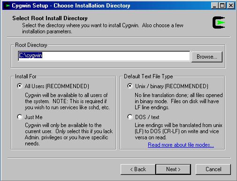Click the Install For group label
This screenshot has height=181, width=237.
coord(26,76)
